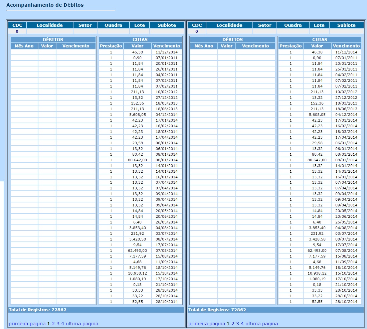Image resolution: width=367 pixels, height=329 pixels.
Task: Select page 4 in left panel pagination
Action: point(62,324)
